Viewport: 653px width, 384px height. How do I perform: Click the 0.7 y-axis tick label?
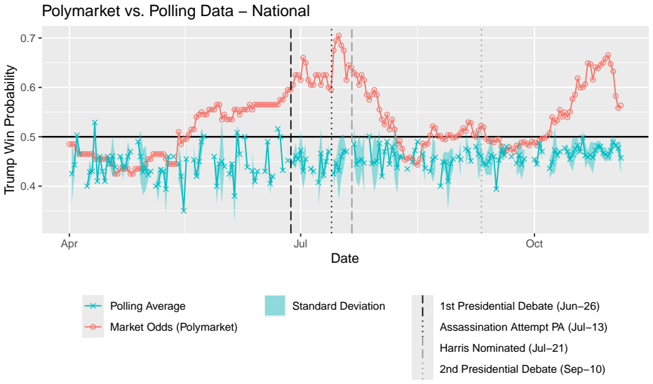[x=29, y=39]
